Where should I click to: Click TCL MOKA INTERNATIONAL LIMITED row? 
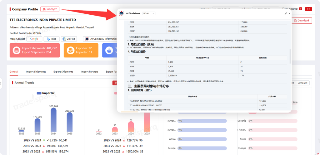[207, 101]
